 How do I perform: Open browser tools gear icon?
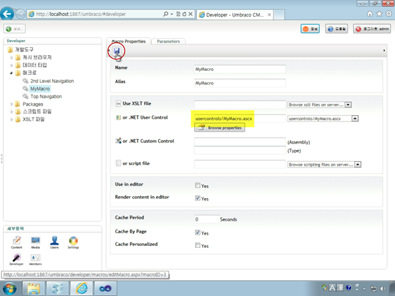(x=389, y=14)
